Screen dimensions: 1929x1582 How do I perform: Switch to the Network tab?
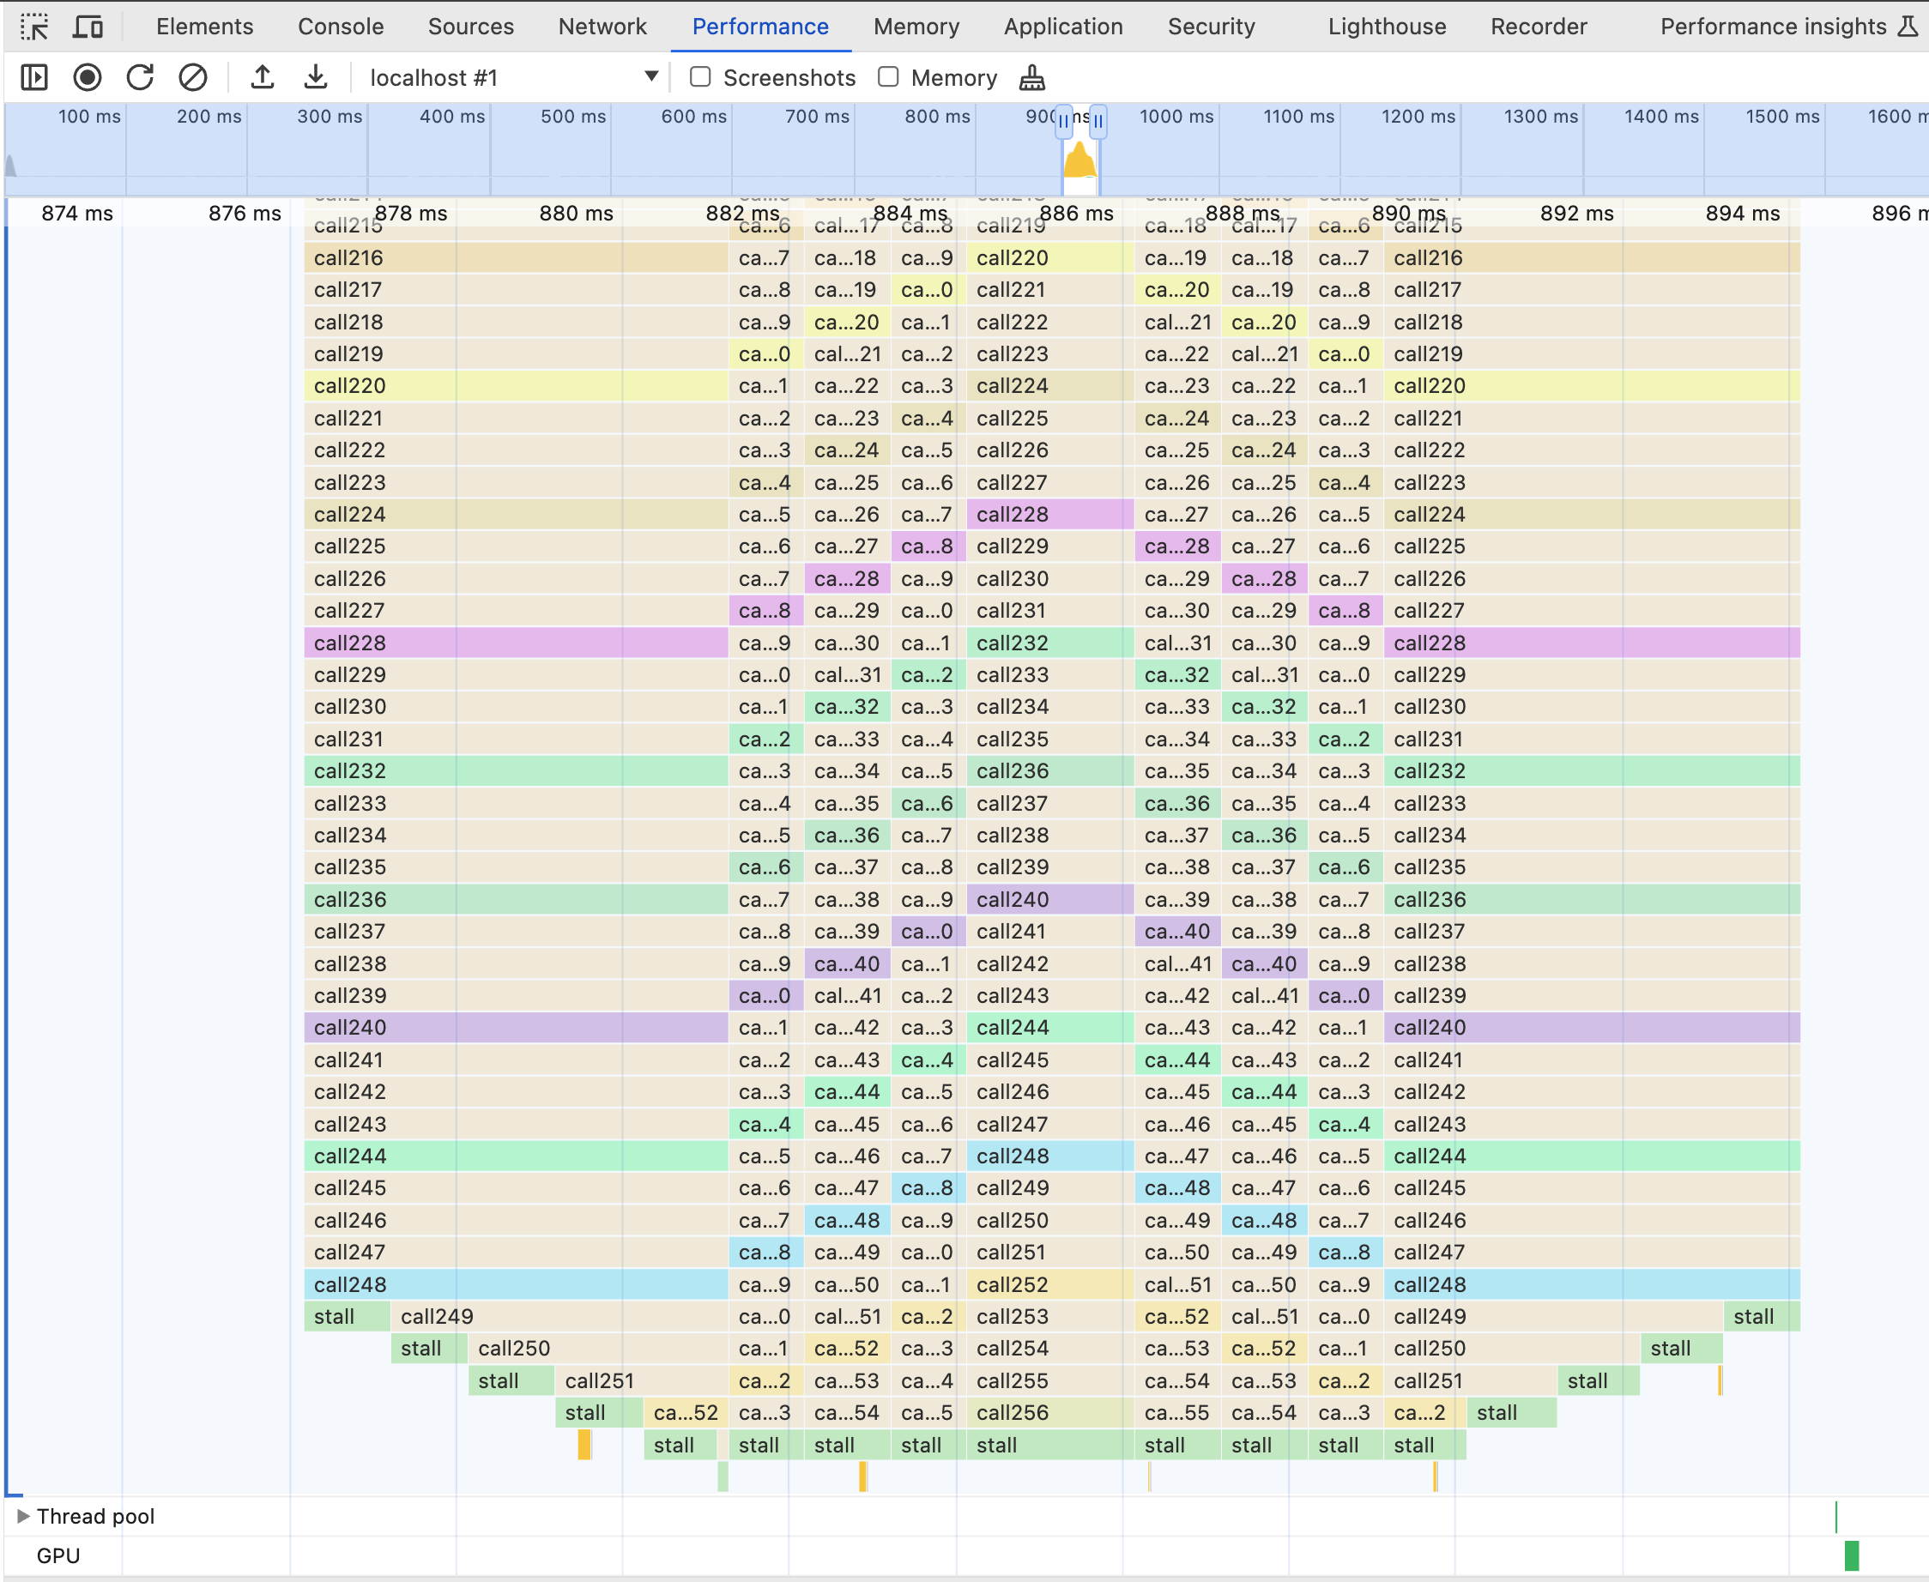[602, 27]
